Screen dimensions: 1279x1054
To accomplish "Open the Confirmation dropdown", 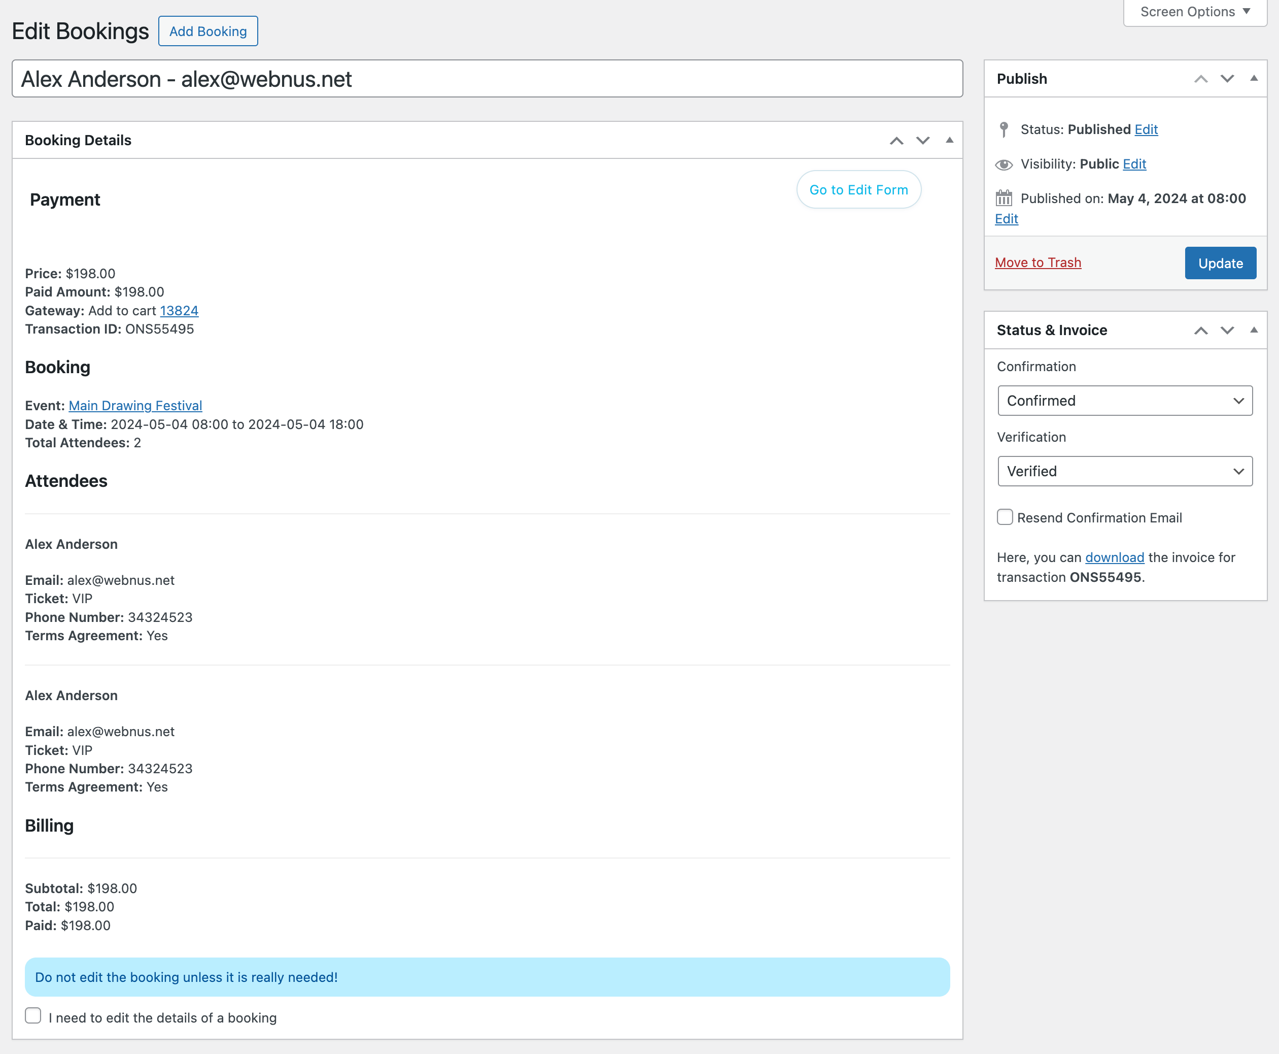I will (1125, 401).
